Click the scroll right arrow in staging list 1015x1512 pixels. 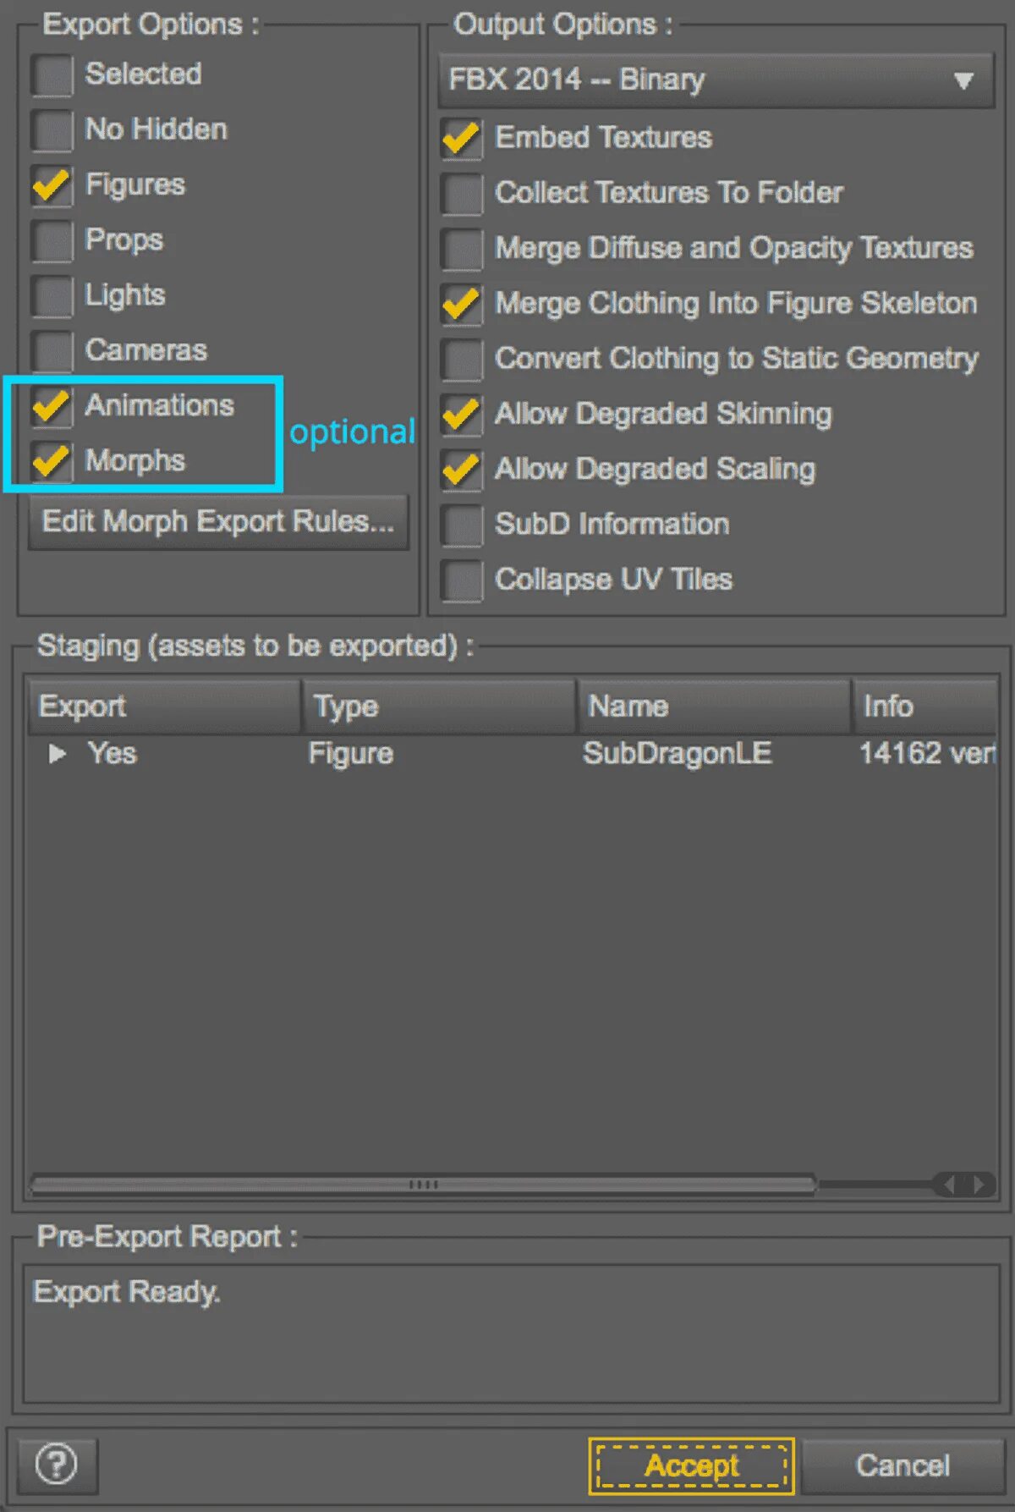click(x=979, y=1185)
